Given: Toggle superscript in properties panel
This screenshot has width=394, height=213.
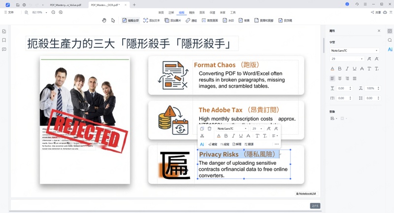Looking at the screenshot, I should [x=369, y=68].
